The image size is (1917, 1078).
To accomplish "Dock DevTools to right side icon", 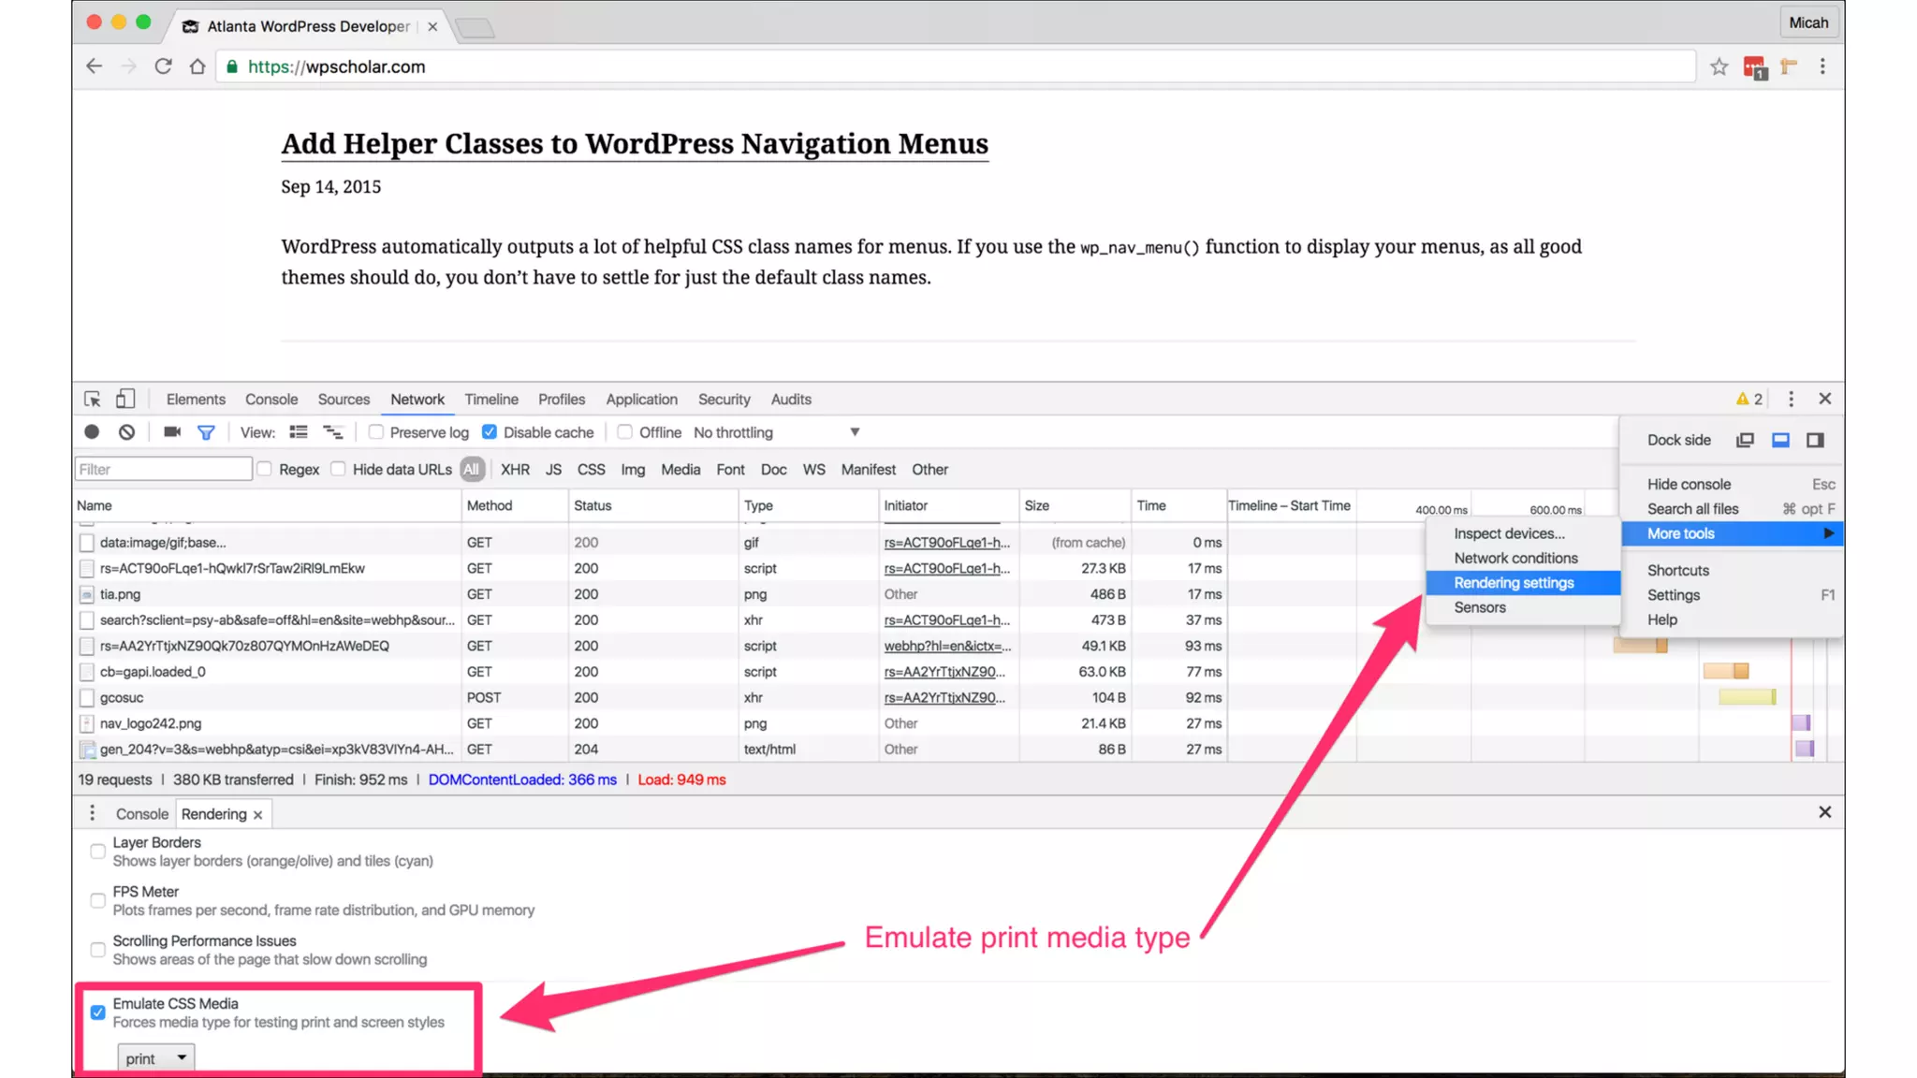I will pyautogui.click(x=1815, y=440).
